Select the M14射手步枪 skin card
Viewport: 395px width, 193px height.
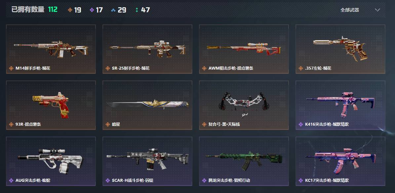click(x=51, y=49)
